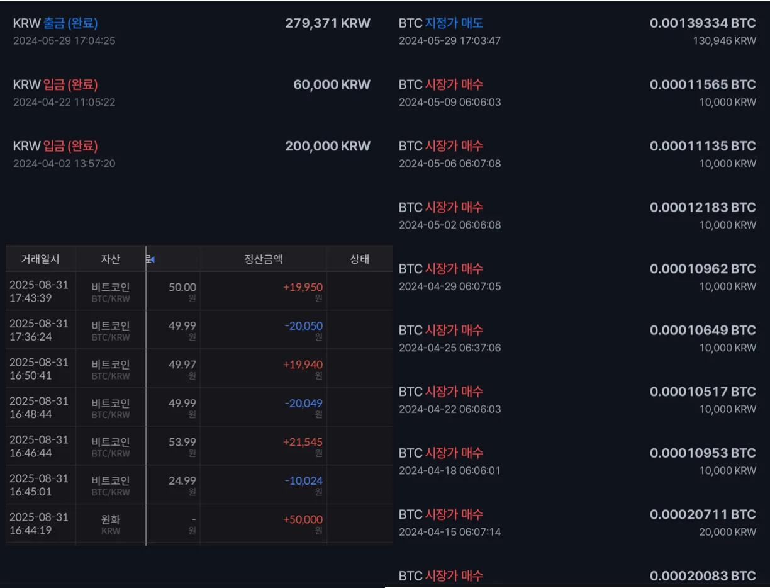Select the 정산금액 column header

pos(263,259)
